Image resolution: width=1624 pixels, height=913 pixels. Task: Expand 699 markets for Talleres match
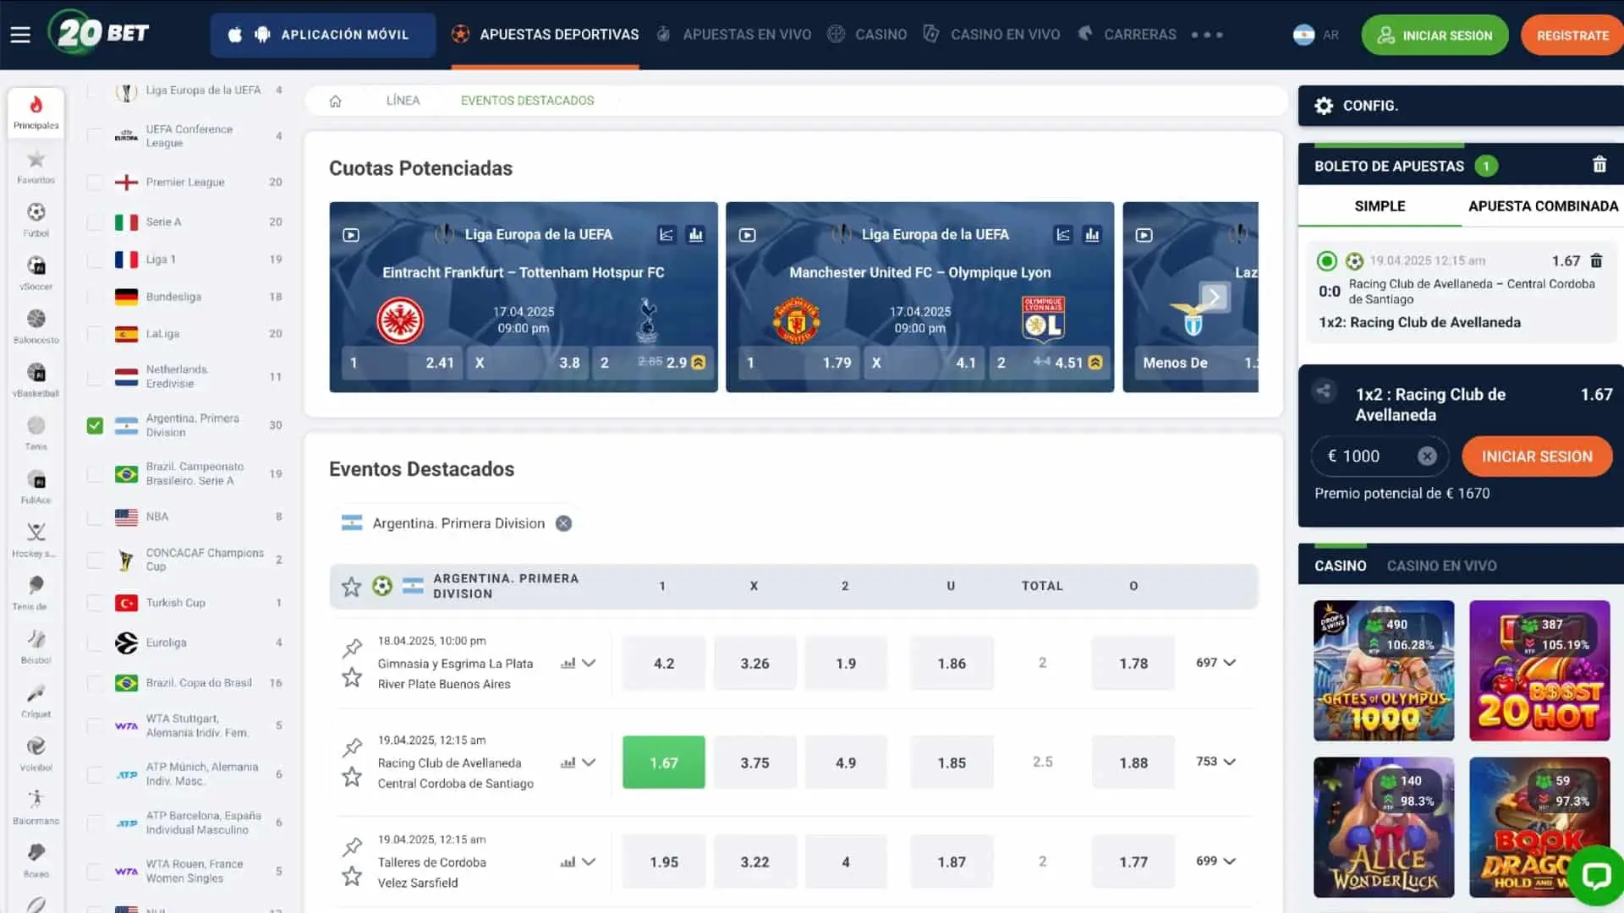coord(1215,861)
